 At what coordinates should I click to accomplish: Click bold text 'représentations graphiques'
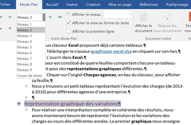(94, 69)
